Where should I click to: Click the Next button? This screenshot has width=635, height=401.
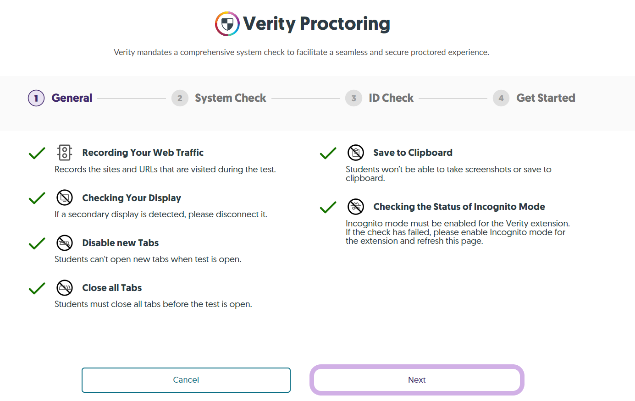pos(417,380)
